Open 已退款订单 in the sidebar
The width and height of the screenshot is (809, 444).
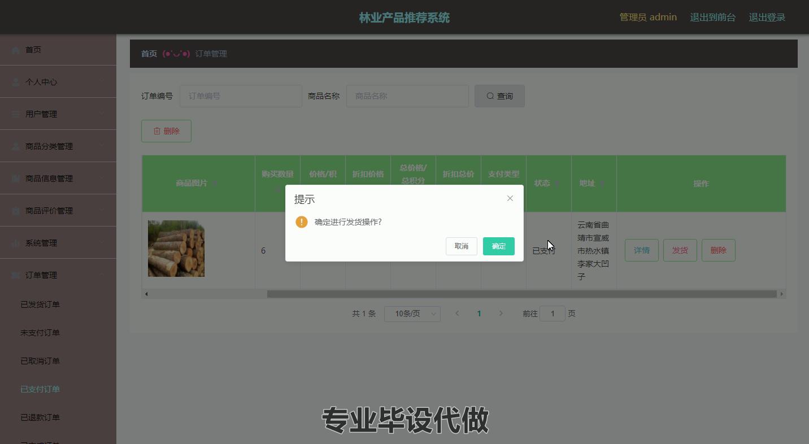click(40, 417)
